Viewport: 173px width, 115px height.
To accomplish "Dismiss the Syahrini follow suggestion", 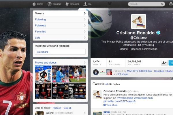I will click(84, 113).
